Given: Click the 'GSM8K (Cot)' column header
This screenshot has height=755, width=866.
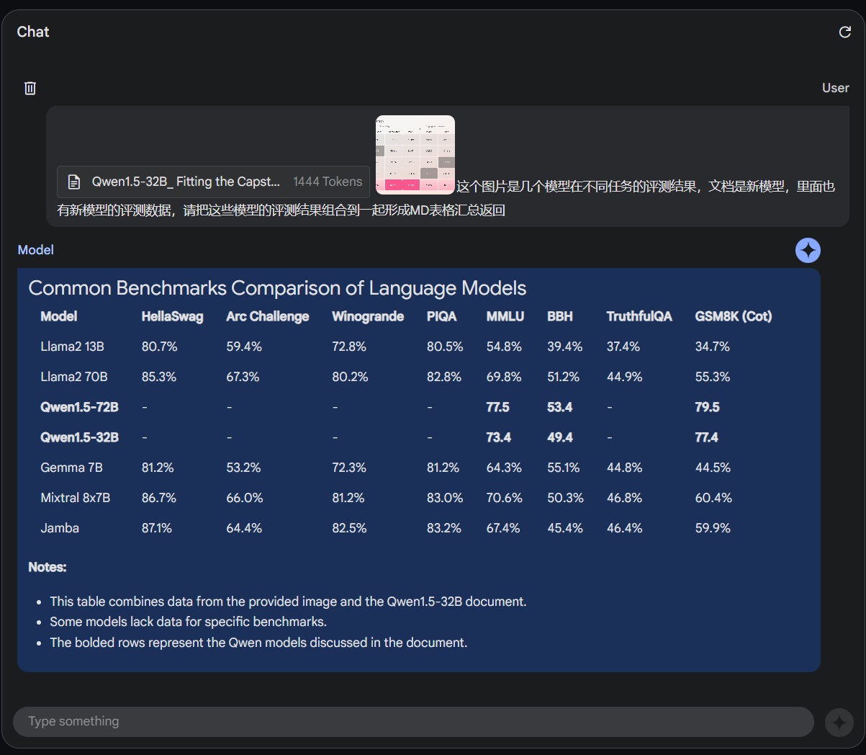Looking at the screenshot, I should click(x=734, y=316).
